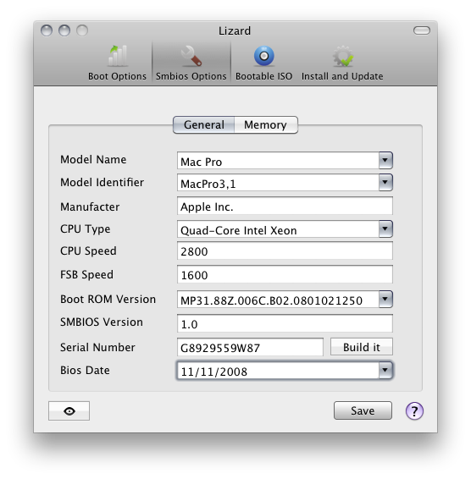Click the 'Model Identifier' label
471x479 pixels.
click(103, 182)
